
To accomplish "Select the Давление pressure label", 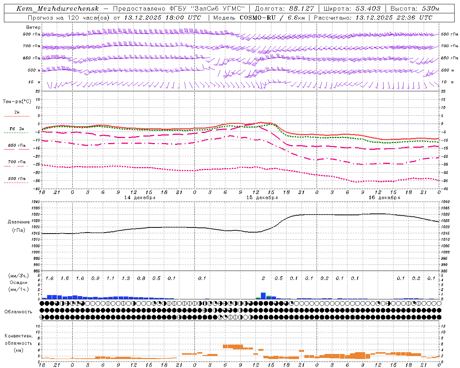I will click(19, 222).
